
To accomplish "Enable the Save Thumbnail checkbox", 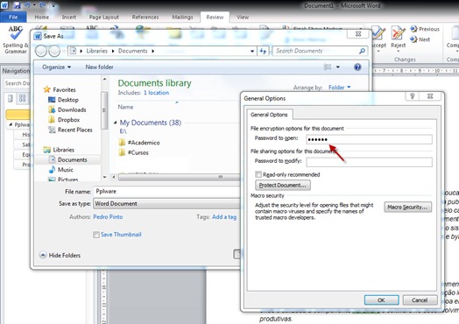I will click(96, 235).
